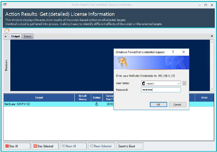Open the tab strip dropdown arrow
This screenshot has width=217, height=152.
[x=212, y=36]
